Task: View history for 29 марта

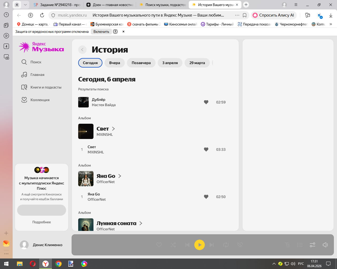Action: (197, 63)
